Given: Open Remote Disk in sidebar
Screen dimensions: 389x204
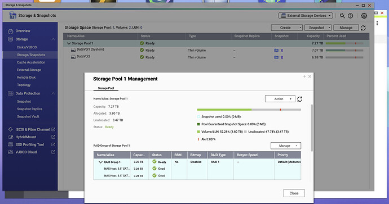Looking at the screenshot, I should (x=26, y=78).
